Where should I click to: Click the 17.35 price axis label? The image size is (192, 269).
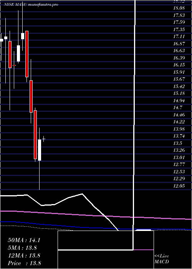click(179, 30)
